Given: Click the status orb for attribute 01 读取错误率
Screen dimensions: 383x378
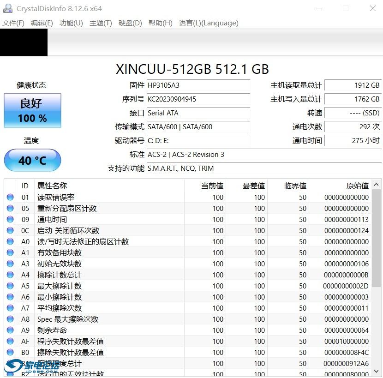Looking at the screenshot, I should click(10, 197).
